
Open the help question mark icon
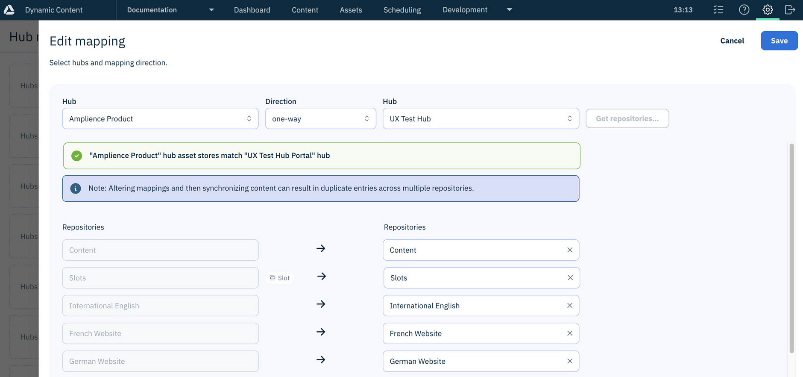pos(744,9)
